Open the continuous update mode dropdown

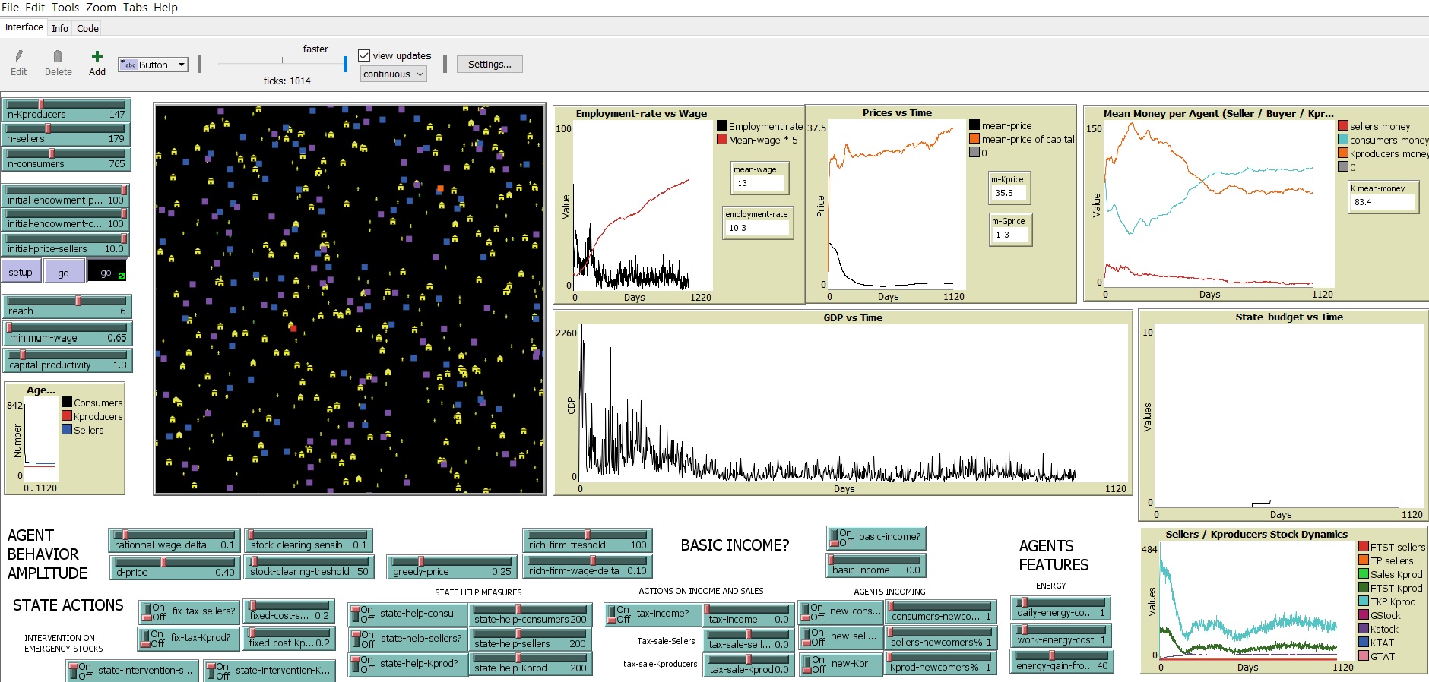[x=393, y=74]
